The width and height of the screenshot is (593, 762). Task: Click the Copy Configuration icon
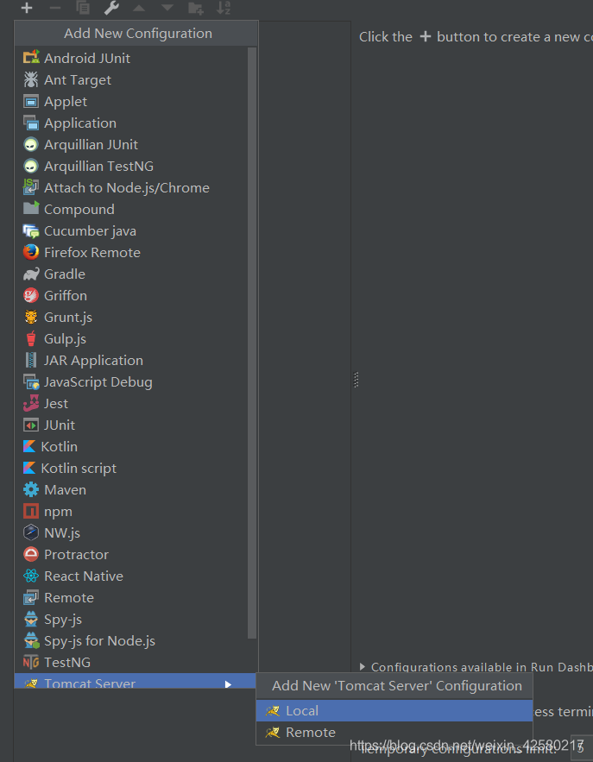pos(83,8)
